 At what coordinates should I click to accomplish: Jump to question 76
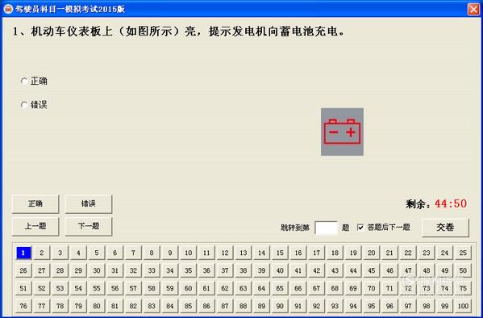tap(23, 306)
